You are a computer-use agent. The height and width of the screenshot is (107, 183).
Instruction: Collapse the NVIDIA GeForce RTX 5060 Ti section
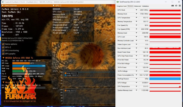pyautogui.click(x=3, y=58)
